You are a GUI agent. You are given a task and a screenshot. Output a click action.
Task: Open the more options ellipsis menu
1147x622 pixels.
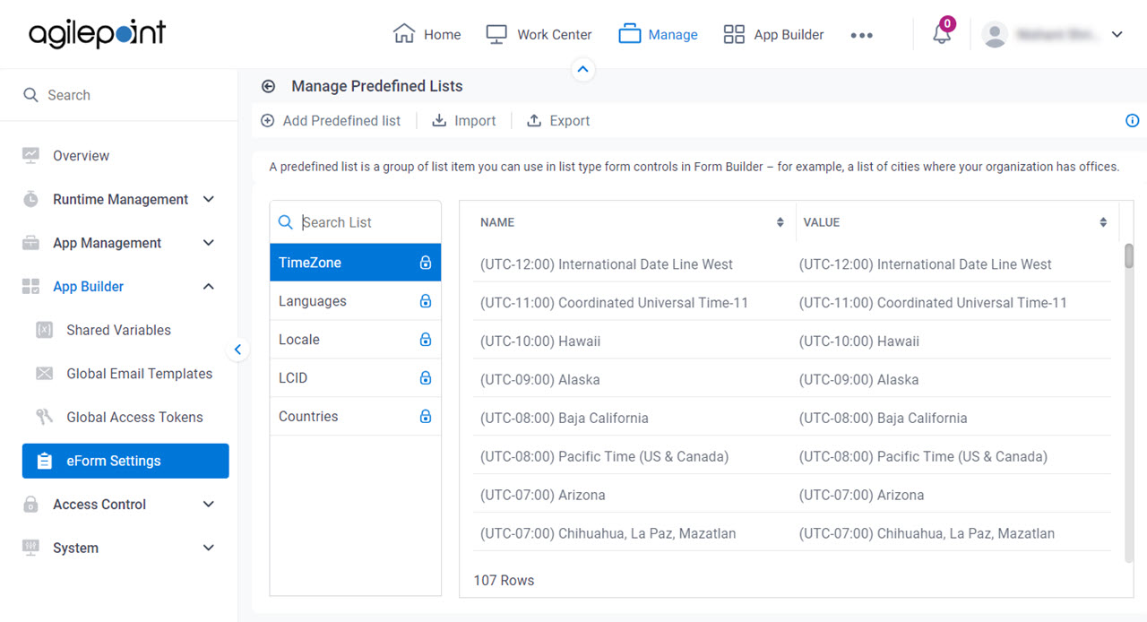click(x=861, y=35)
